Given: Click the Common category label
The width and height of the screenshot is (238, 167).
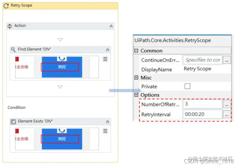Looking at the screenshot, I should pyautogui.click(x=151, y=51).
